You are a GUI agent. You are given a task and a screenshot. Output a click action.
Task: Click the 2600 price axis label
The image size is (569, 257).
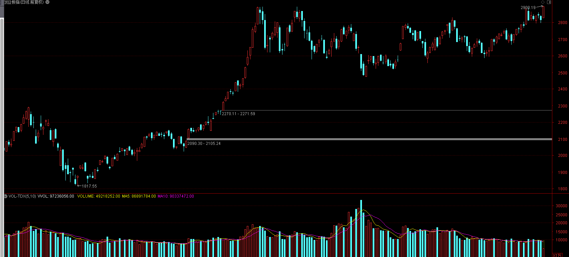coord(562,56)
